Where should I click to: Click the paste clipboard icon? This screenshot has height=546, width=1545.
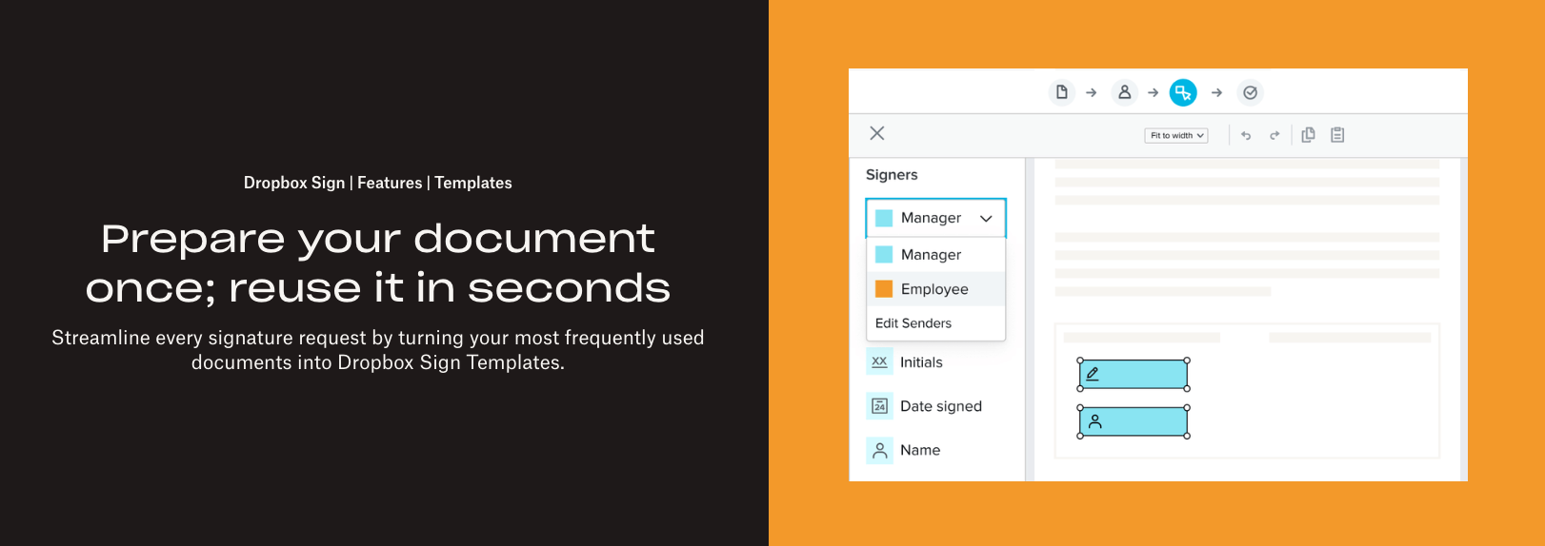(x=1337, y=135)
